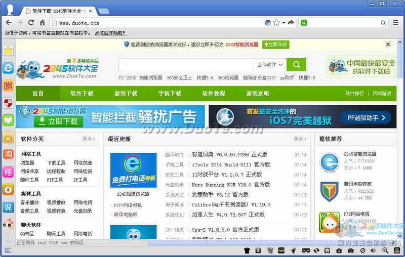
Task: Click the share arrow icon in address bar
Action: [x=291, y=23]
